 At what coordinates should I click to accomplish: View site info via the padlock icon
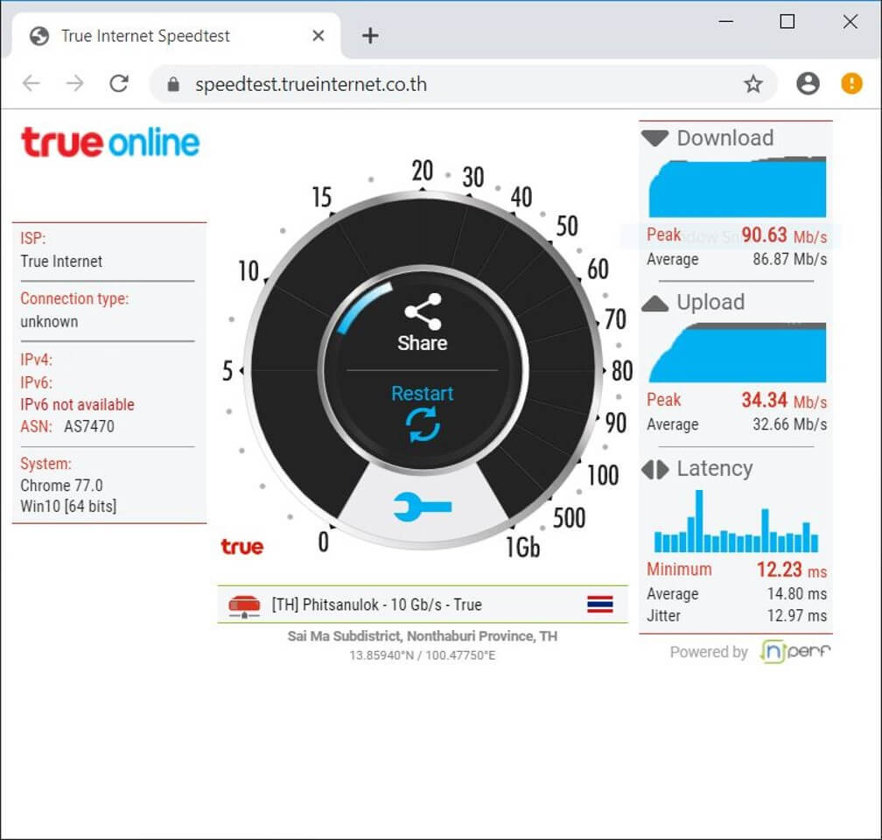[173, 84]
